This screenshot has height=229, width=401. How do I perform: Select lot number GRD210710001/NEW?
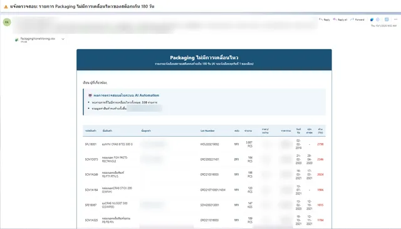pyautogui.click(x=213, y=190)
